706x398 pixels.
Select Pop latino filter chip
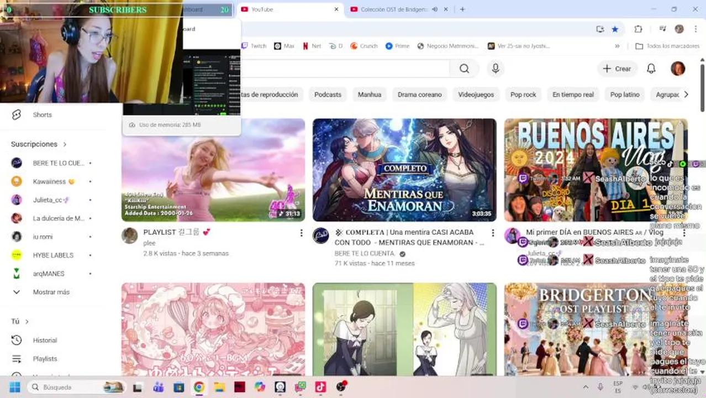(x=625, y=95)
